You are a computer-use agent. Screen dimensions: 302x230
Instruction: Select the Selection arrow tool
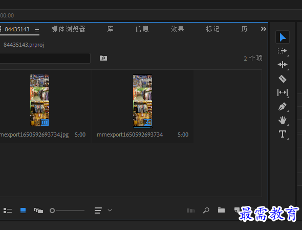[x=283, y=37]
